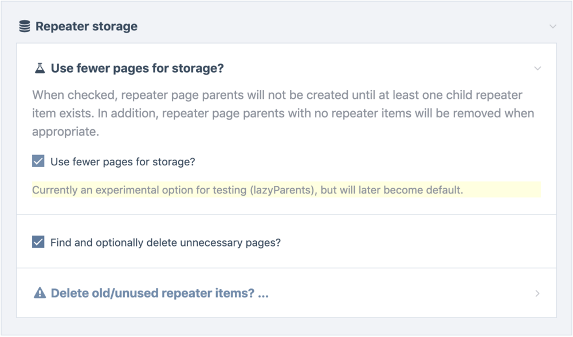573x337 pixels.
Task: Collapse the 'Use fewer pages' fieldset
Action: click(537, 68)
